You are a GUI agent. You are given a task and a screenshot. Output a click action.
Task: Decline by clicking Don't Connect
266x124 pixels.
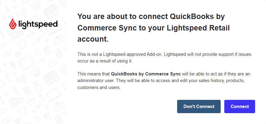(x=199, y=107)
